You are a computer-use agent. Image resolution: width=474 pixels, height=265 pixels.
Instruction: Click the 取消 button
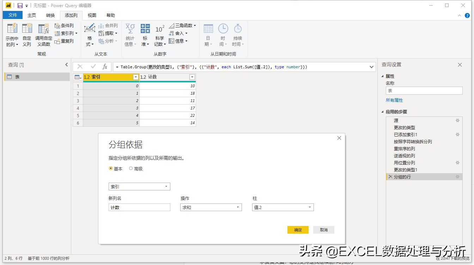coord(324,230)
